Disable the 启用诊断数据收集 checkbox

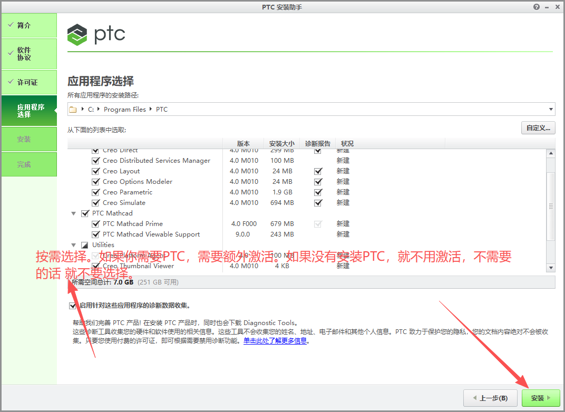pos(72,305)
